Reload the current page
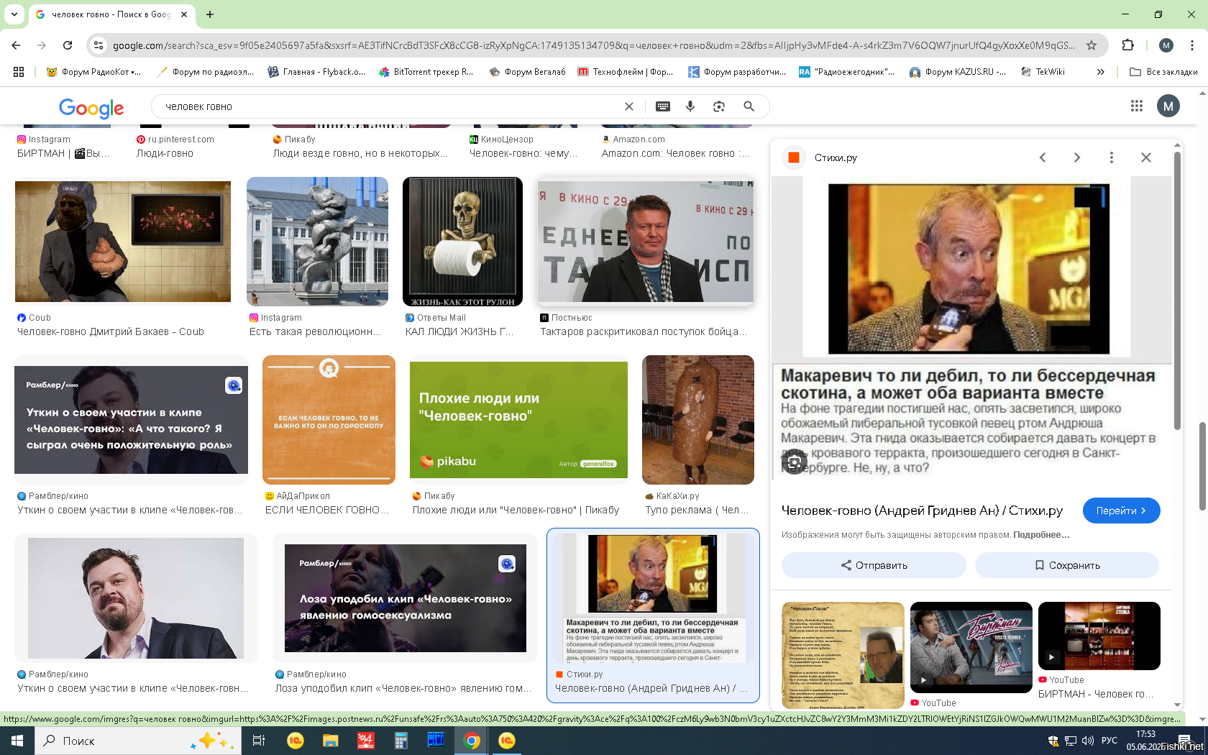1208x755 pixels. (68, 45)
